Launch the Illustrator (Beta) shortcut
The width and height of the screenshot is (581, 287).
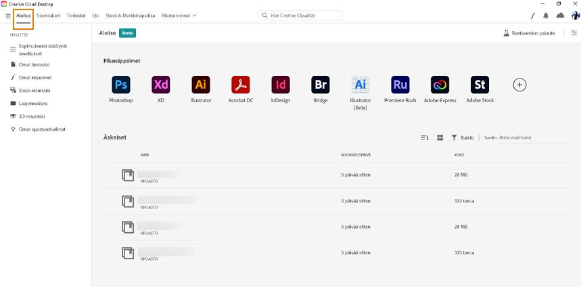[361, 85]
